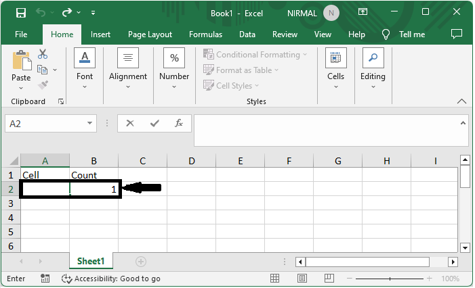Click Accessibility: Good to go status
This screenshot has height=288, width=475.
click(x=111, y=279)
